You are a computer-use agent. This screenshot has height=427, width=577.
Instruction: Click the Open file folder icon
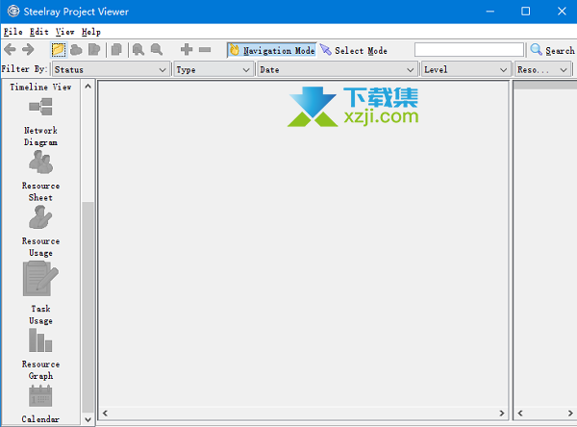coord(58,50)
